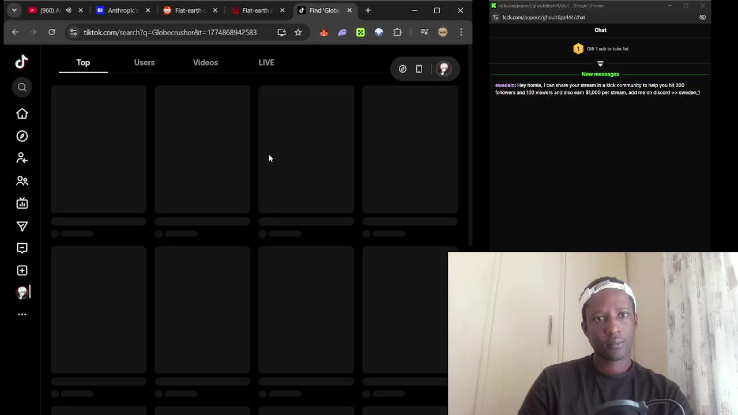
Task: Open the More three-dots sidebar menu
Action: 22,314
